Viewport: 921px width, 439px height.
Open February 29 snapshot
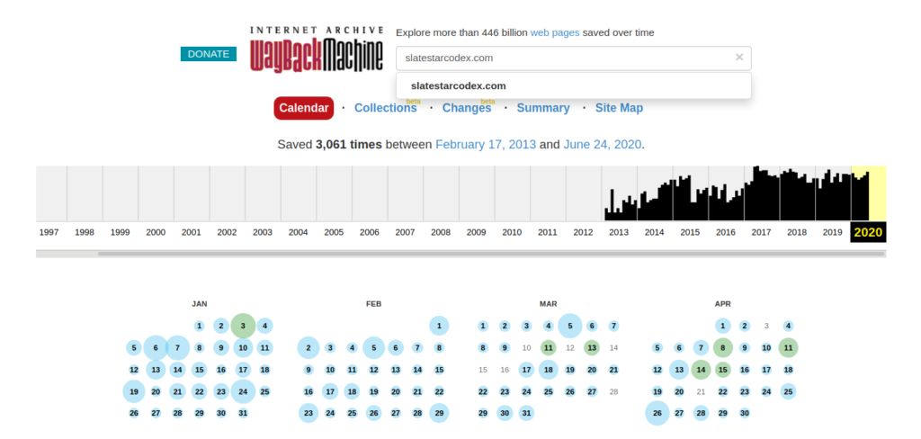pos(439,413)
